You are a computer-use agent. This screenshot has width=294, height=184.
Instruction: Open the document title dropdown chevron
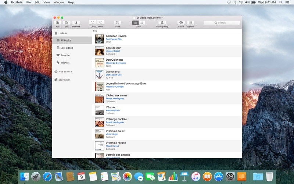click(162, 18)
